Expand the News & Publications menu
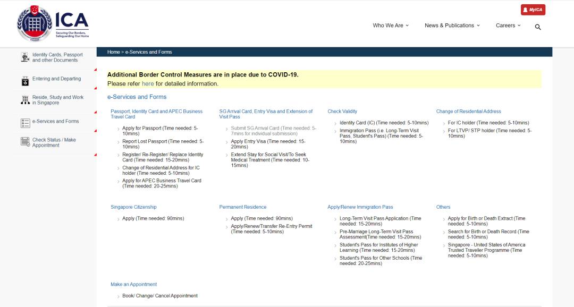 [452, 25]
